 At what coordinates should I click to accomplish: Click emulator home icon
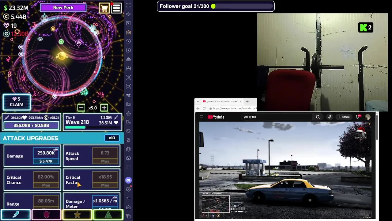click(128, 207)
